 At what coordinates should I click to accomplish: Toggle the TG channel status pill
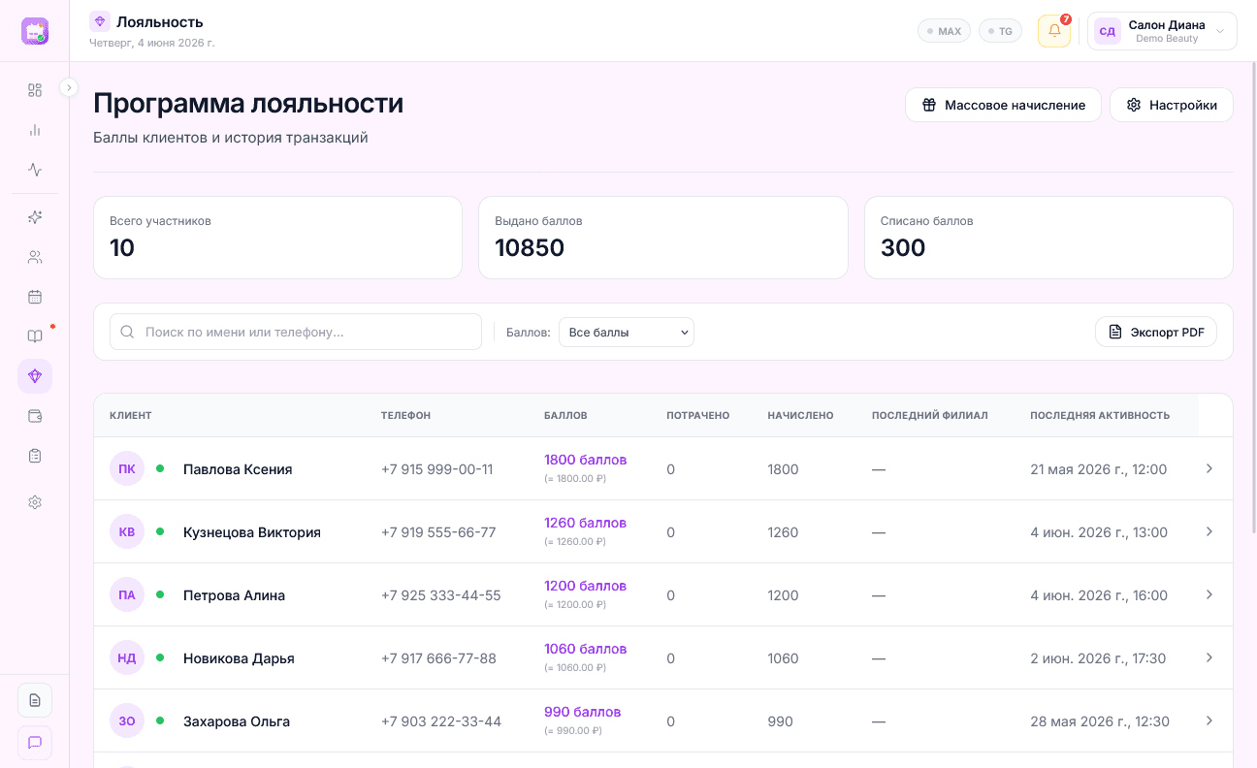(1000, 31)
